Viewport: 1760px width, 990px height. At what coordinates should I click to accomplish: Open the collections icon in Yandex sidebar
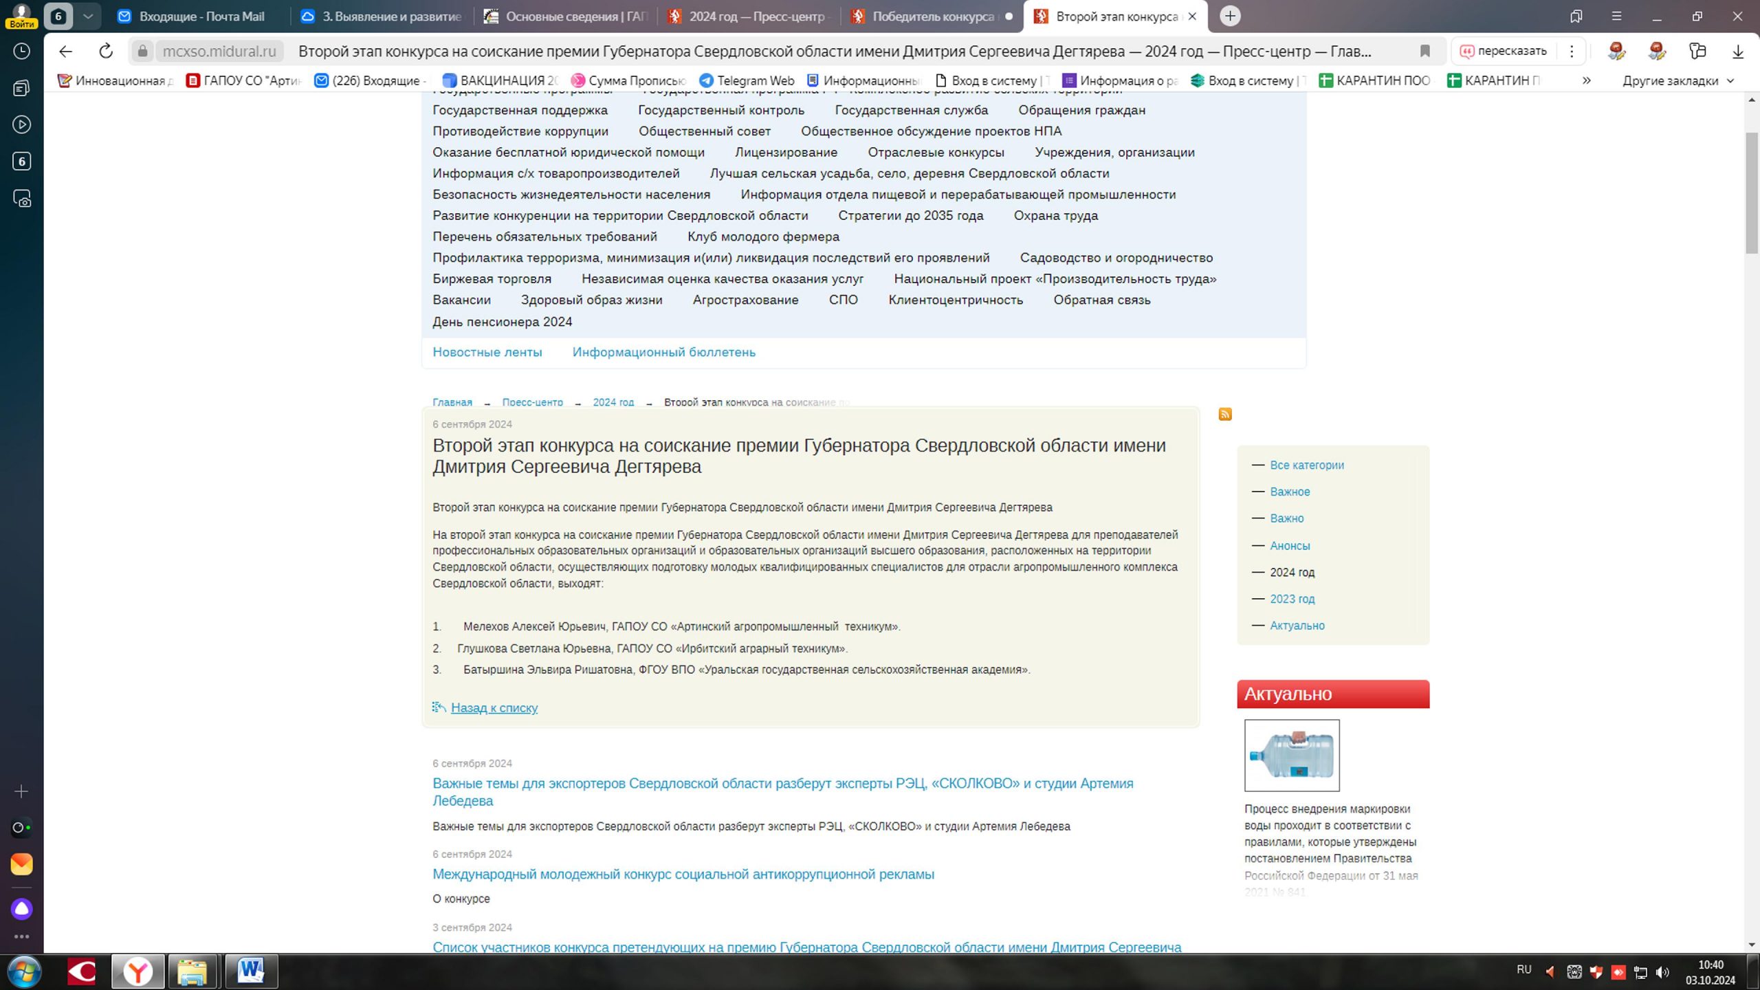[x=21, y=88]
